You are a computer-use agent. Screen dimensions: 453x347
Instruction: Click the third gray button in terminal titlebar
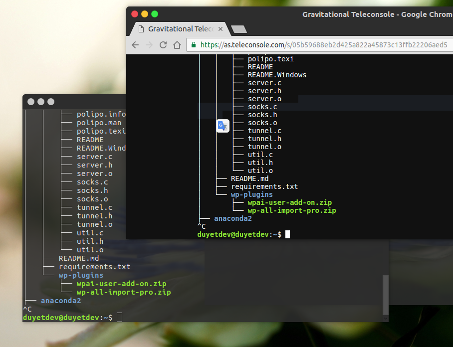51,102
